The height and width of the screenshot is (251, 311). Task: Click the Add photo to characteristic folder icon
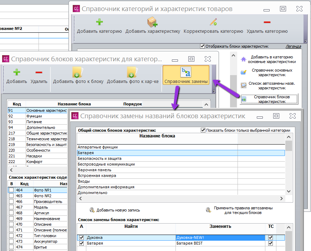pos(132,72)
